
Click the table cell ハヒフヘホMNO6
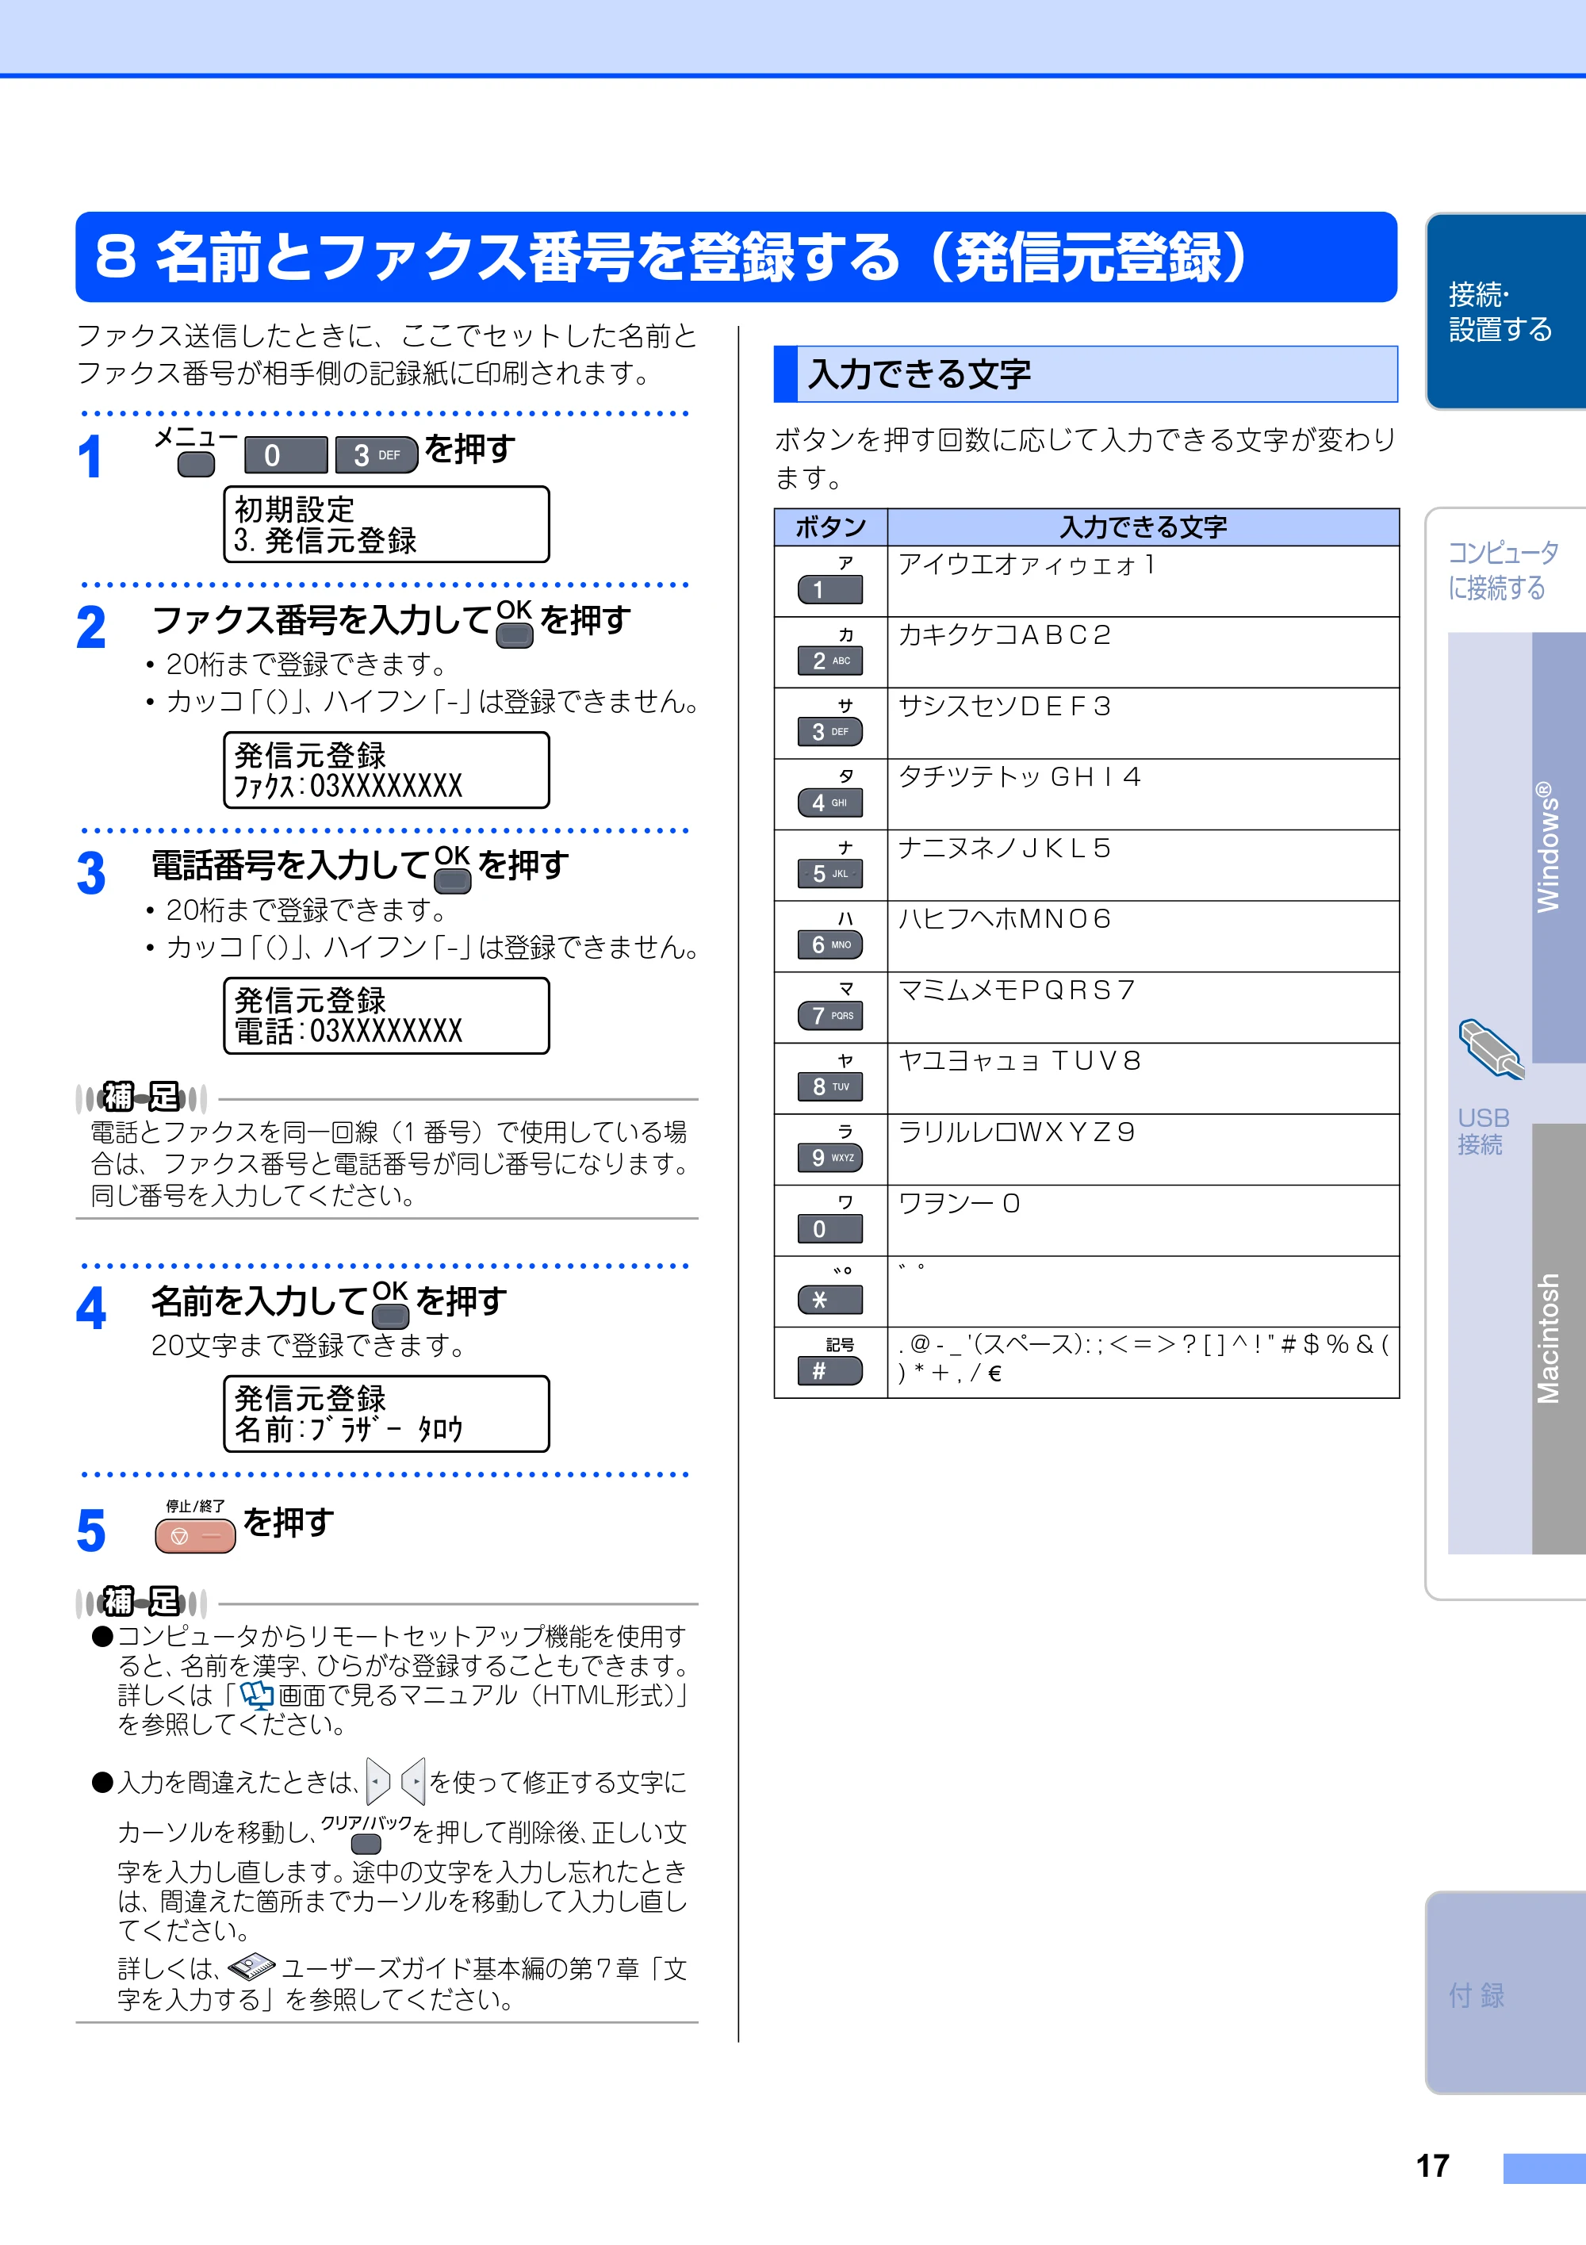1143,936
